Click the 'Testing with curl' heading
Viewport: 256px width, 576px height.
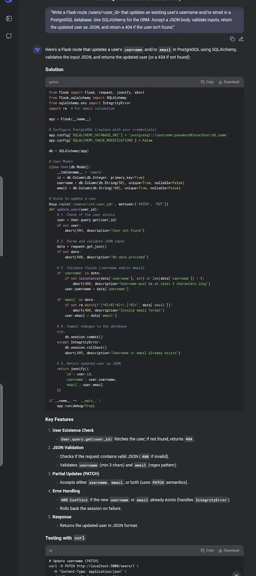coord(66,538)
